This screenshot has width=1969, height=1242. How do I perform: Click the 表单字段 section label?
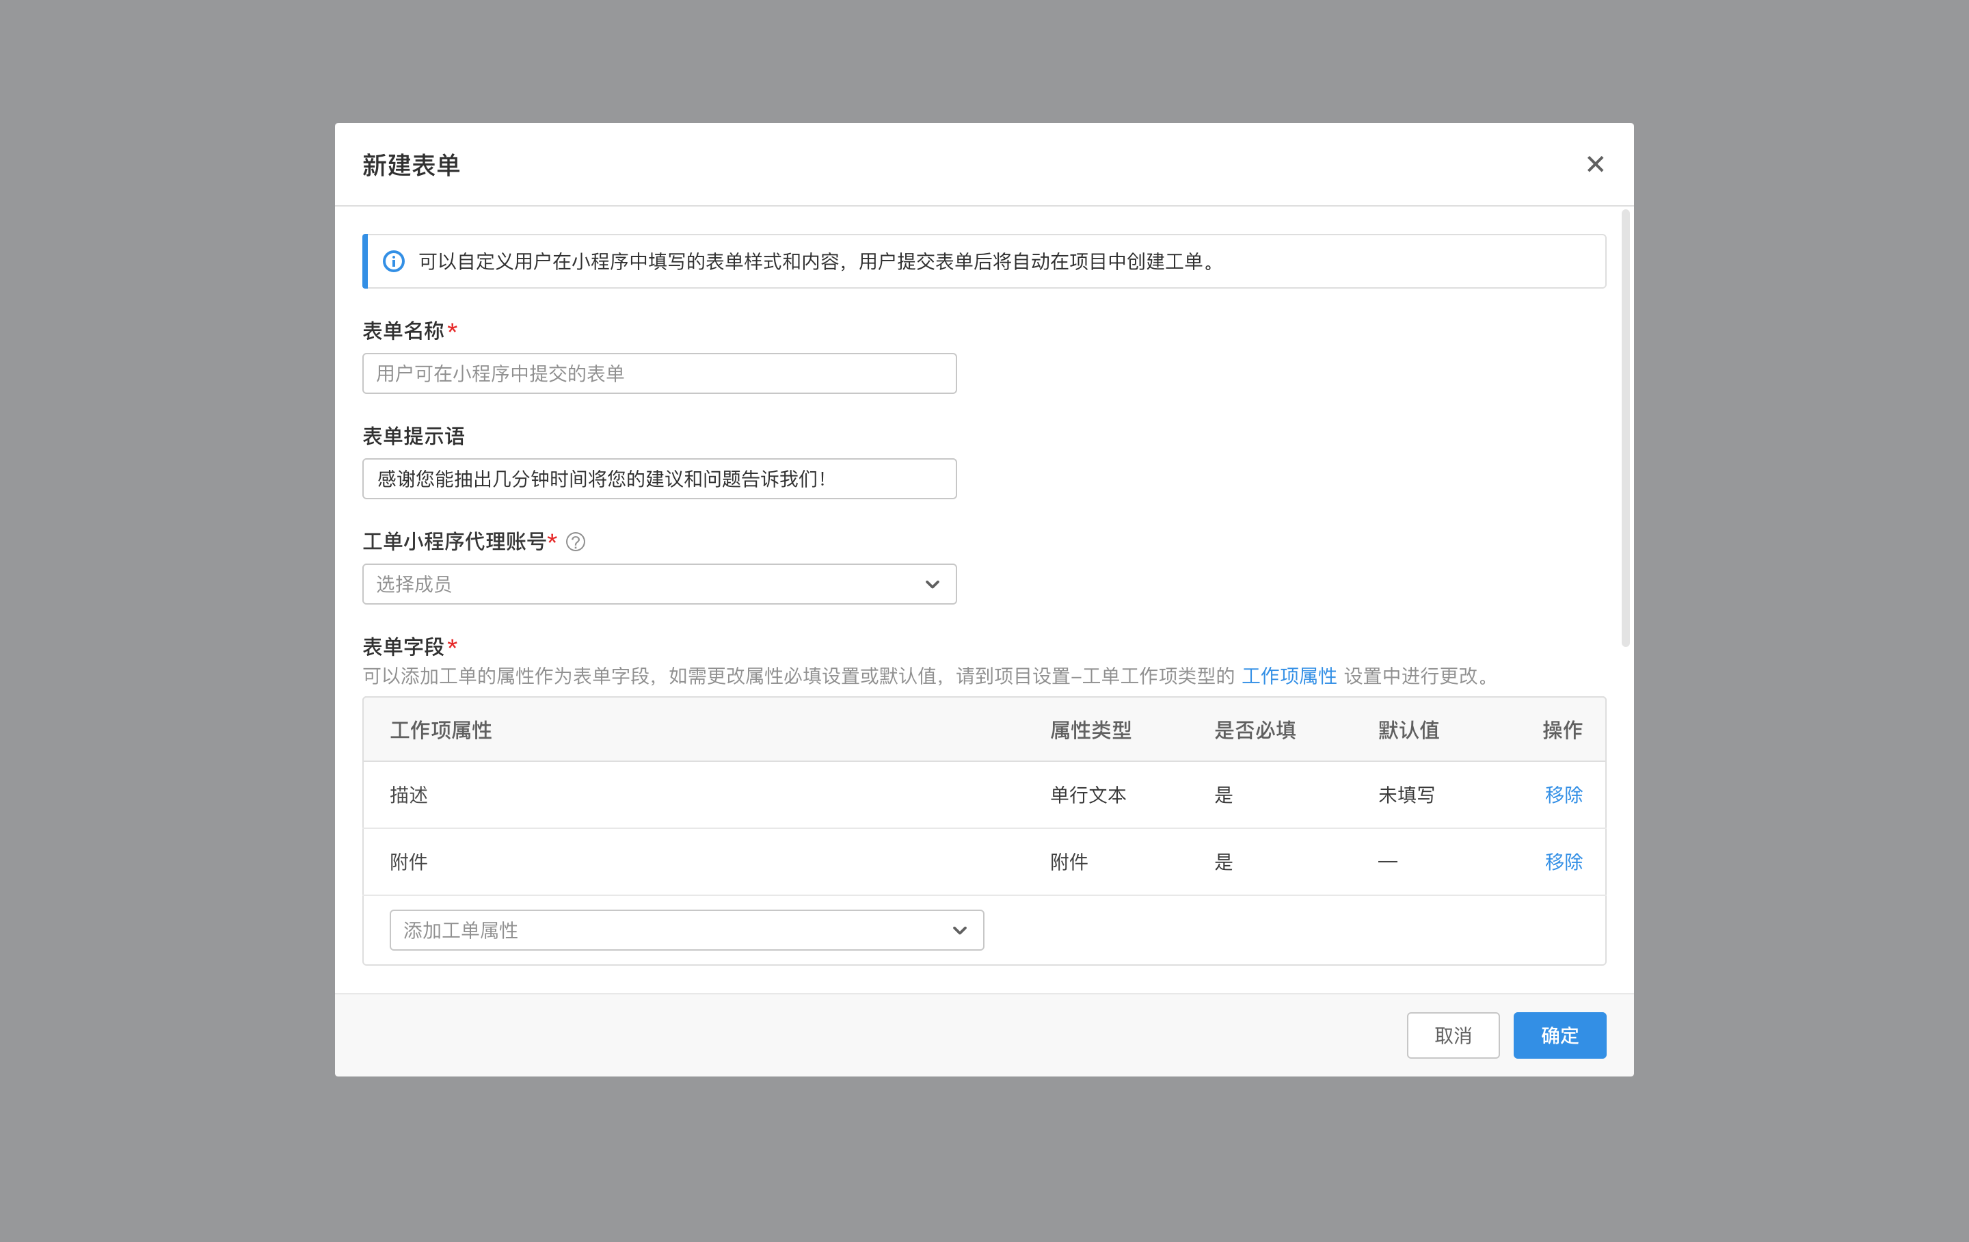click(404, 646)
